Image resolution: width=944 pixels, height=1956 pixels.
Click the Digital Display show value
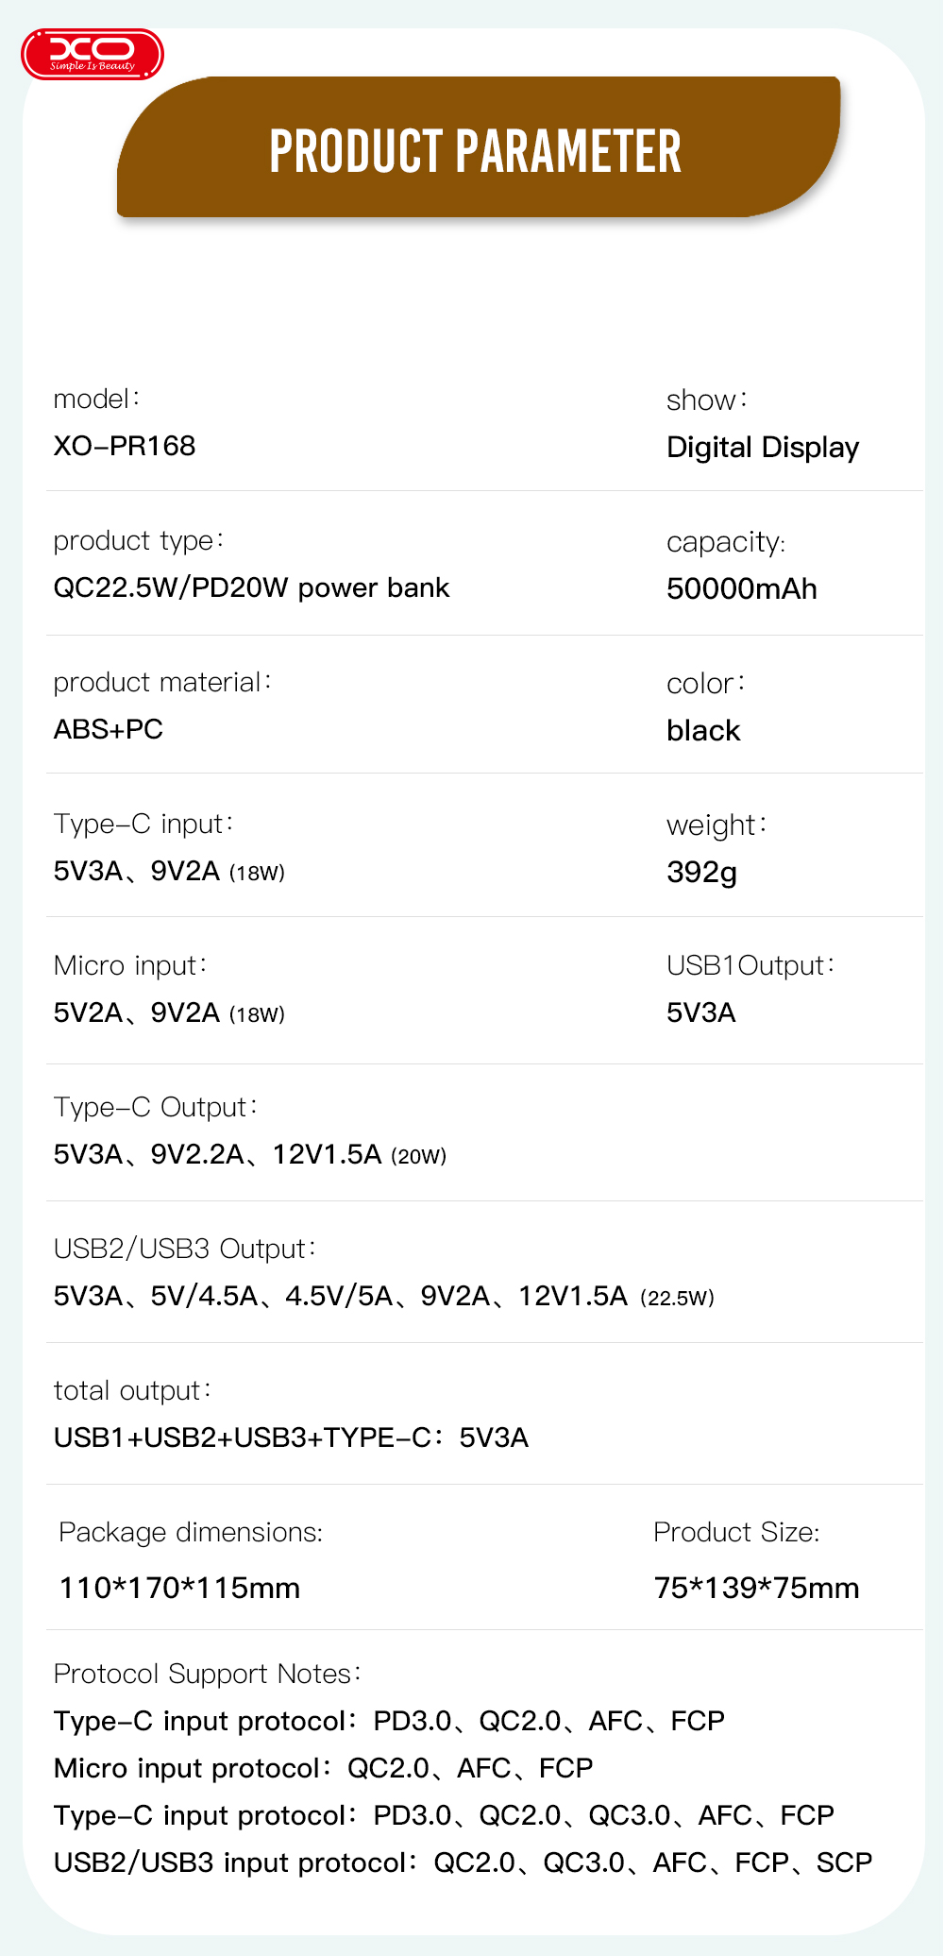[763, 448]
